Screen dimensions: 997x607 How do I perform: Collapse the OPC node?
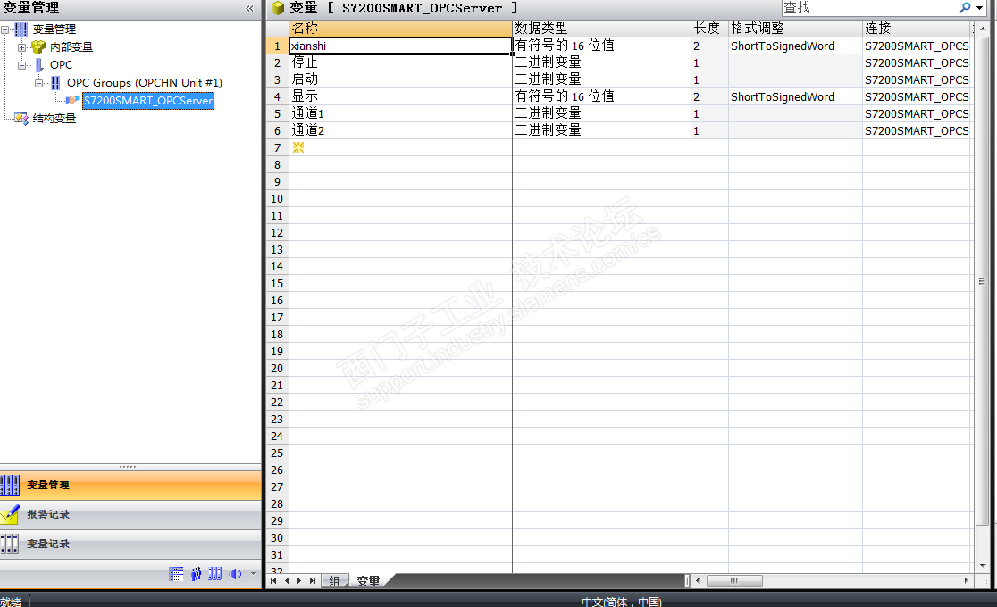pos(21,65)
